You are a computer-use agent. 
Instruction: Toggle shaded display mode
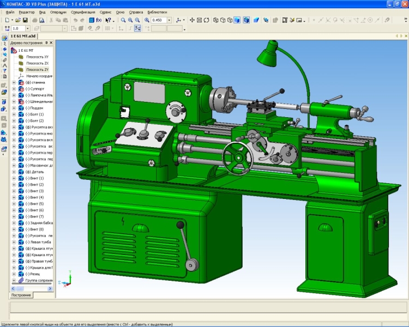[x=237, y=20]
